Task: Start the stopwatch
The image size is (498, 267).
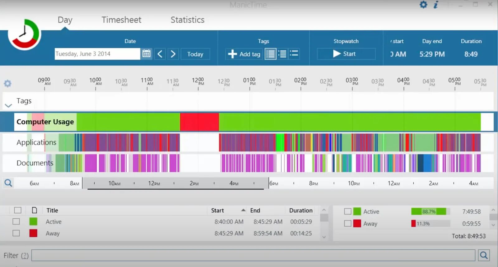Action: pyautogui.click(x=346, y=54)
